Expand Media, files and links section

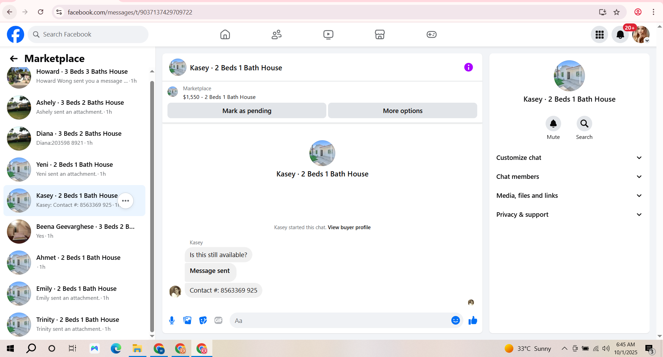(x=569, y=195)
